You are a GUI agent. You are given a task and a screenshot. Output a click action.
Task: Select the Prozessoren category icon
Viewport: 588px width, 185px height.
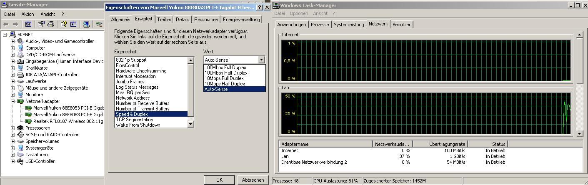tap(20, 128)
